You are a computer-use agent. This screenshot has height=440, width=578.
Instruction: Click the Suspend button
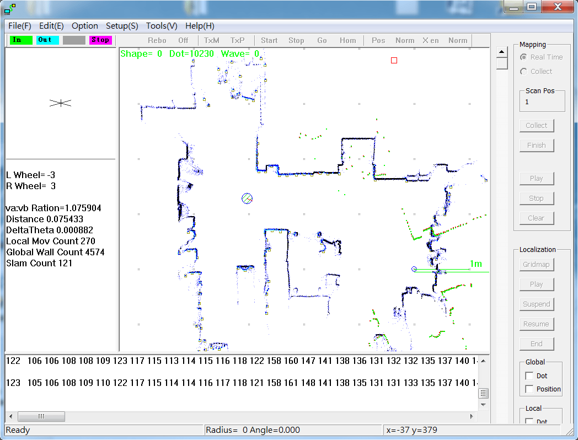coord(536,304)
